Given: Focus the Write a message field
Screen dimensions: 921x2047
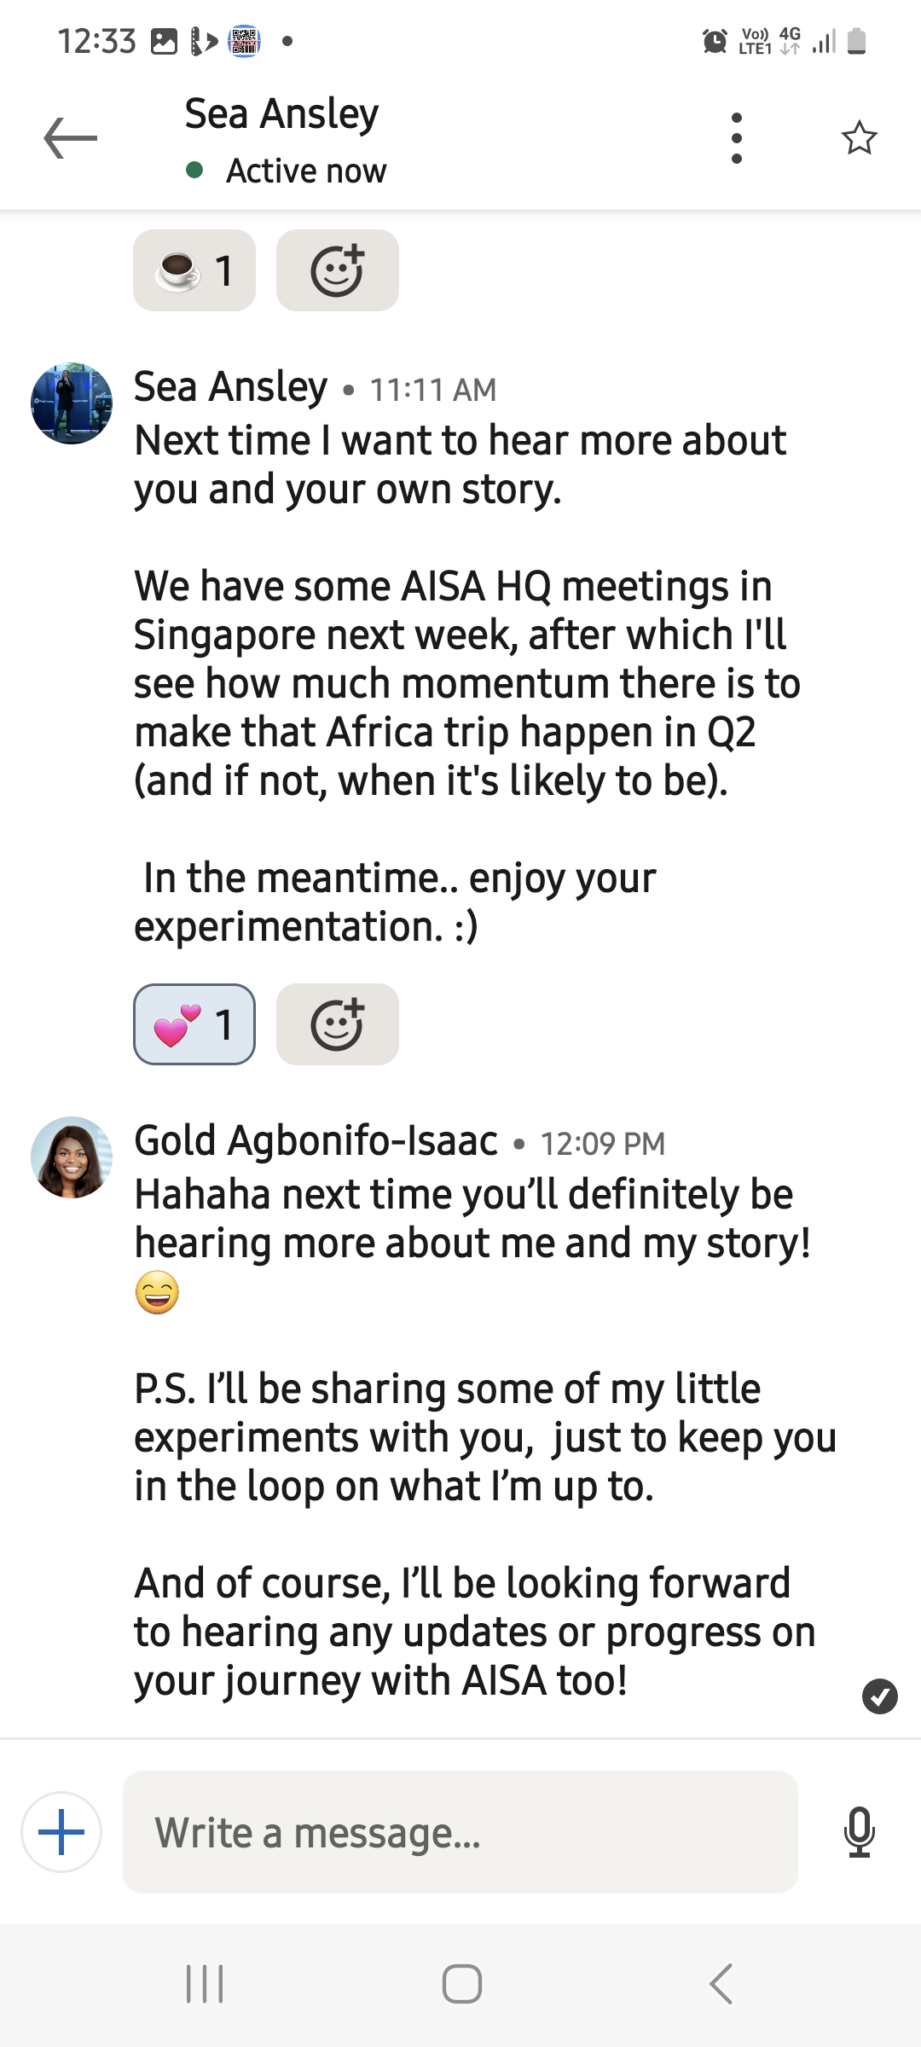Looking at the screenshot, I should pyautogui.click(x=460, y=1832).
